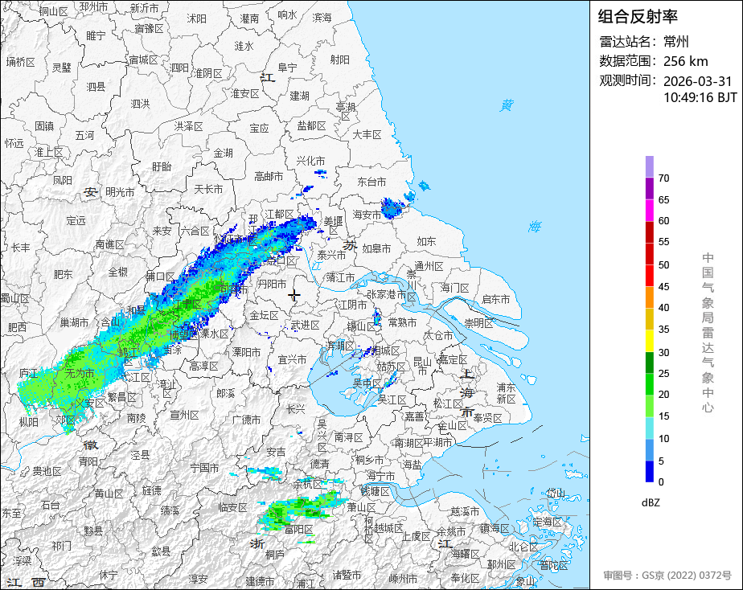Pick the orange 40–45 dBZ legend segment
Image resolution: width=743 pixels, height=590 pixels.
pos(649,297)
